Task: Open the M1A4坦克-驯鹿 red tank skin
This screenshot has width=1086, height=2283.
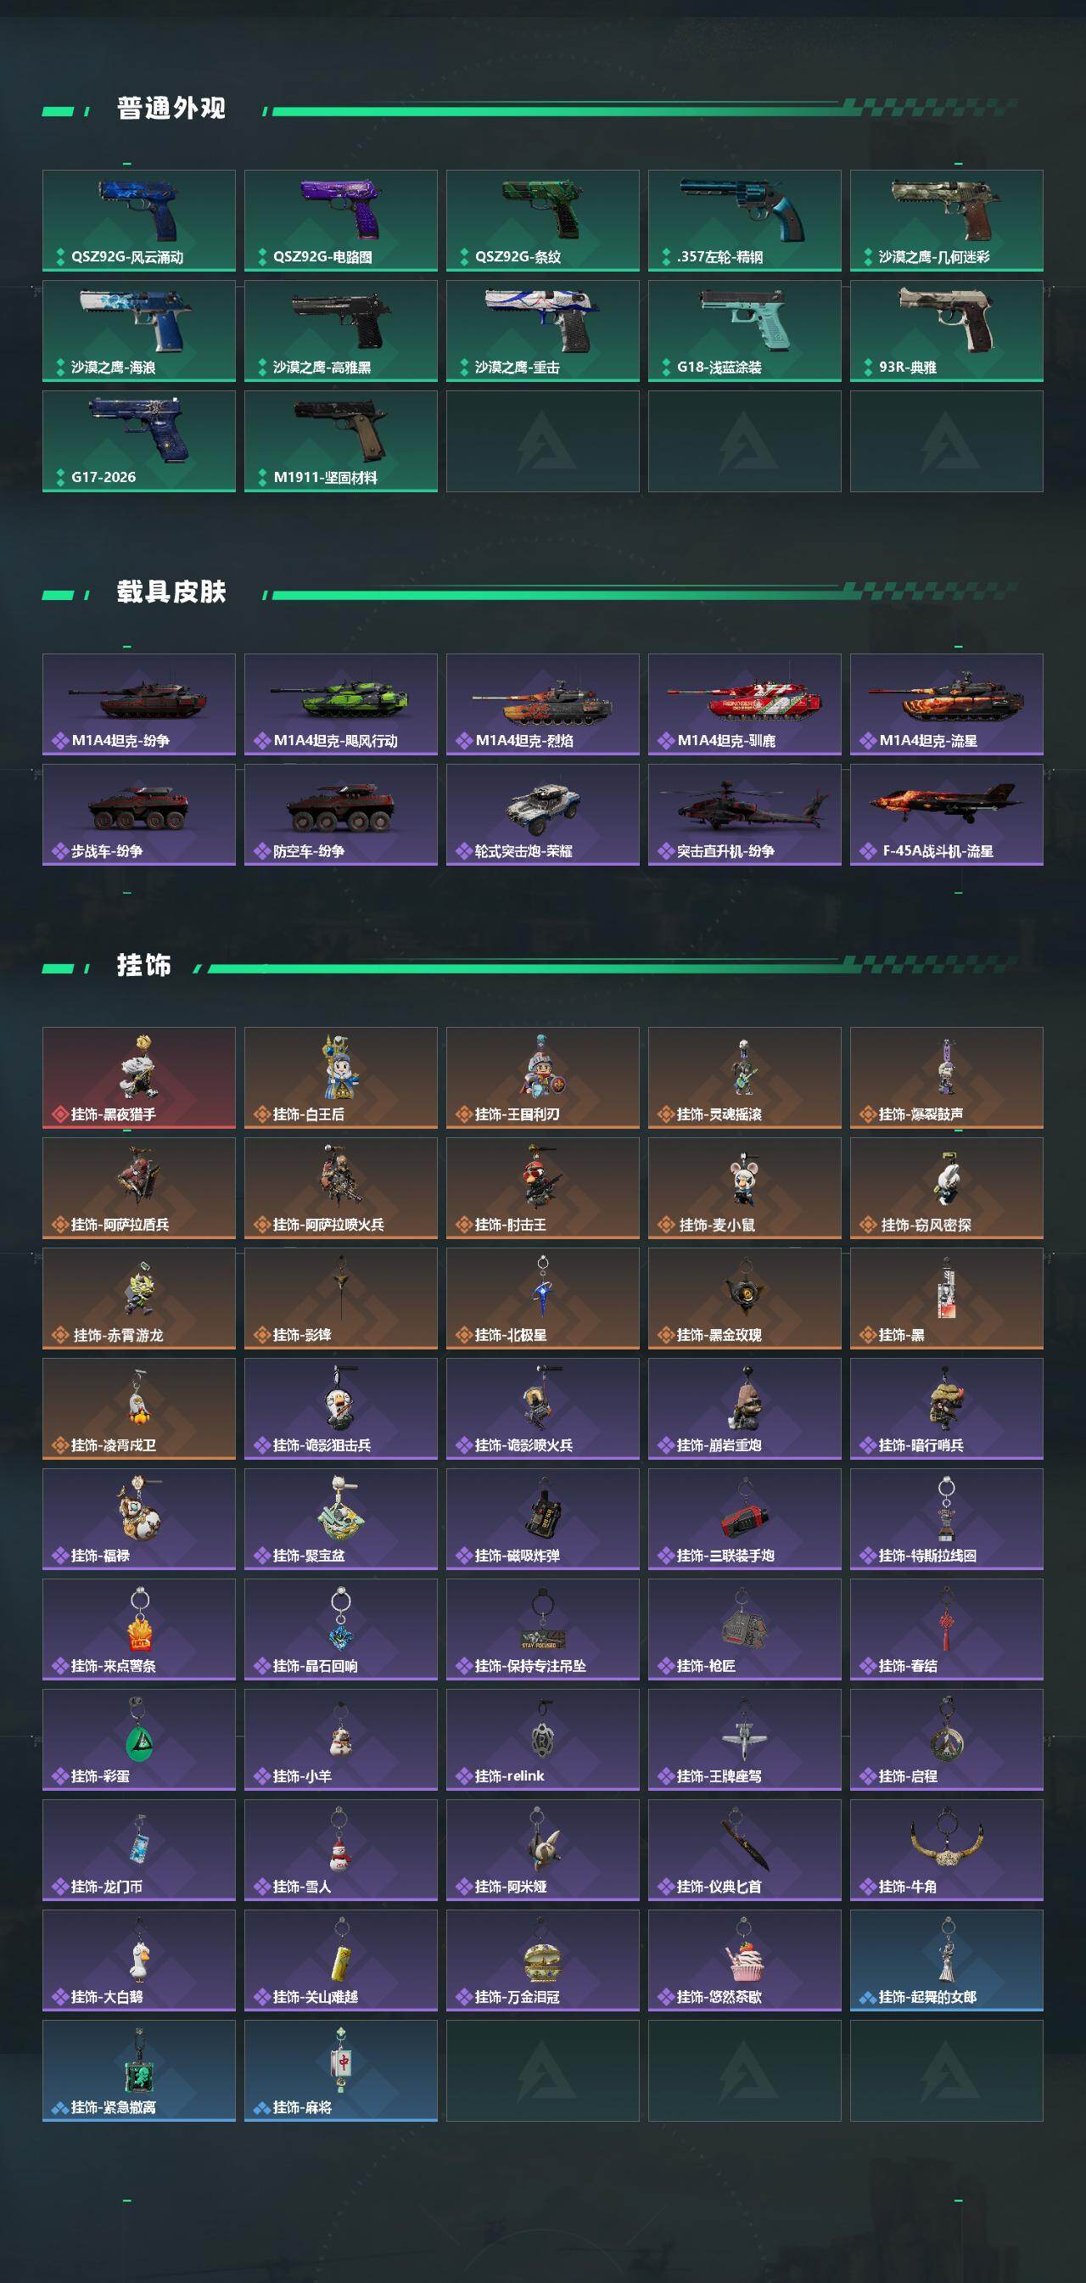Action: point(745,704)
